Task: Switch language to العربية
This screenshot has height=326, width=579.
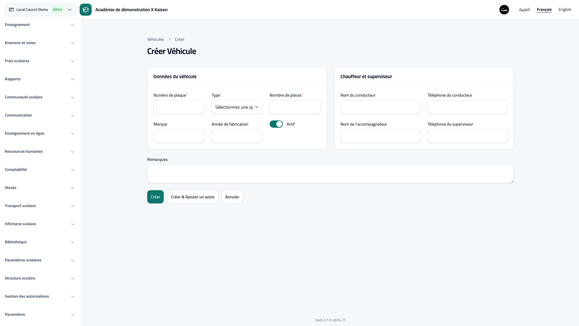Action: click(x=524, y=10)
